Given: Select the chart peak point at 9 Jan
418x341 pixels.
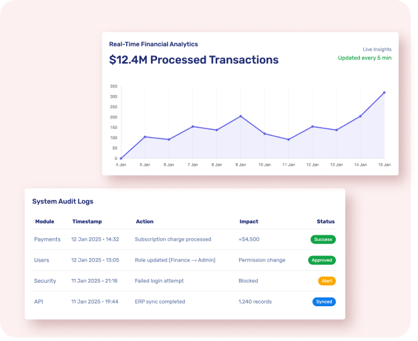Looking at the screenshot, I should pyautogui.click(x=240, y=116).
